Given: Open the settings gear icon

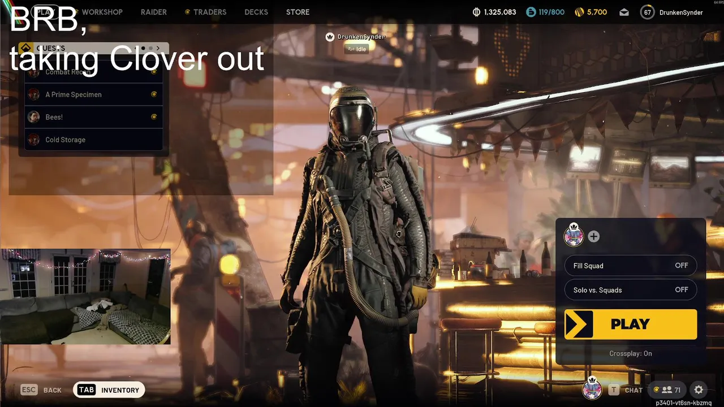Looking at the screenshot, I should [699, 390].
